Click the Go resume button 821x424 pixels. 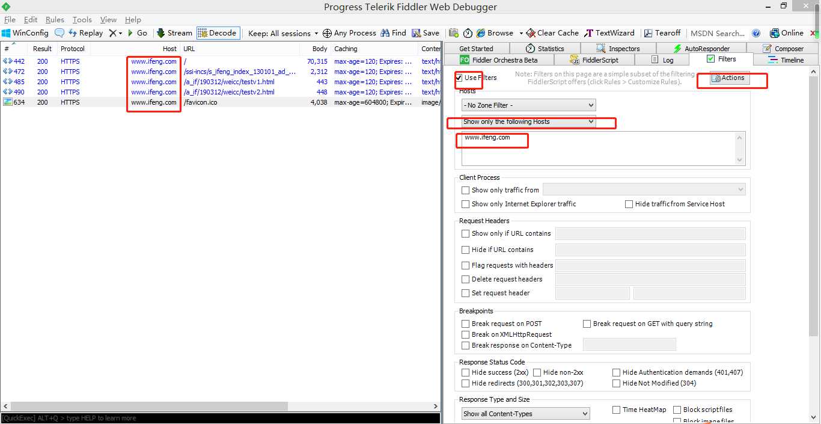point(138,33)
